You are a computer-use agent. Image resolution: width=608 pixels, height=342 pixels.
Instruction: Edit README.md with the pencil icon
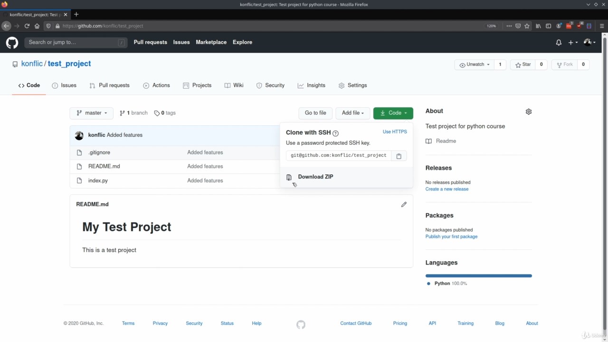point(404,204)
